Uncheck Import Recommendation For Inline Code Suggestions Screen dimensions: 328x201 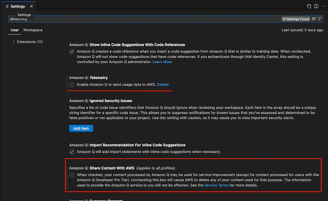tap(72, 152)
